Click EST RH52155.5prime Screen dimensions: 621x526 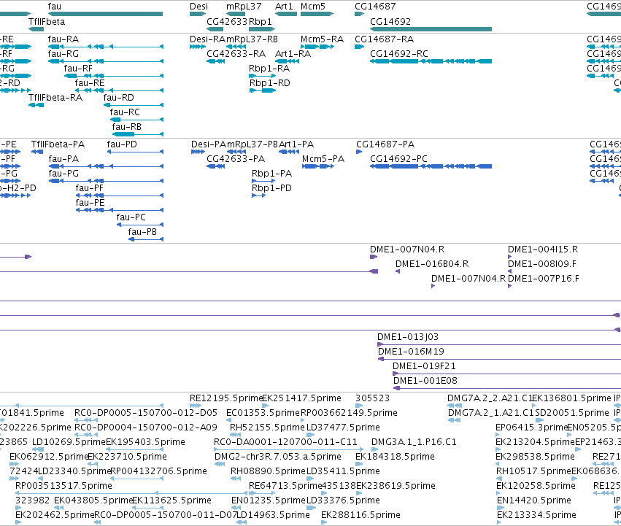click(x=236, y=435)
